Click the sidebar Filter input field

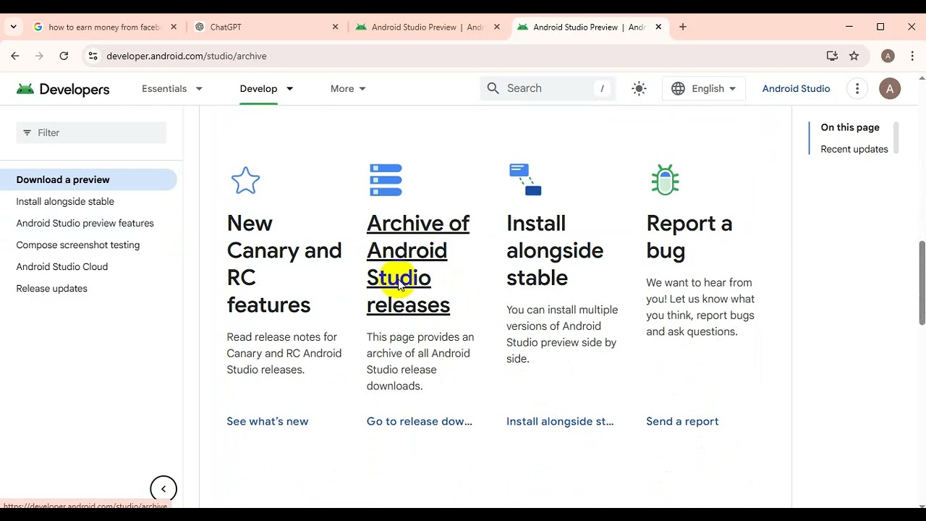[x=91, y=132]
